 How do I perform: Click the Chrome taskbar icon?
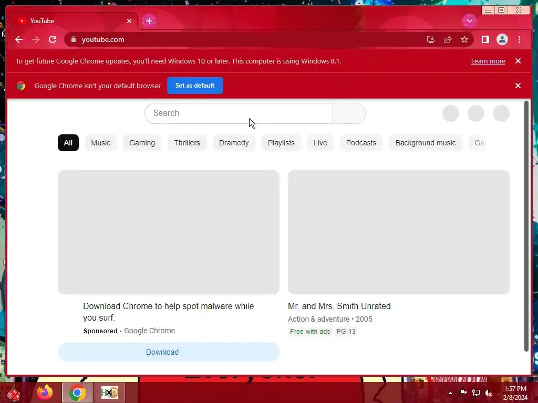(77, 393)
